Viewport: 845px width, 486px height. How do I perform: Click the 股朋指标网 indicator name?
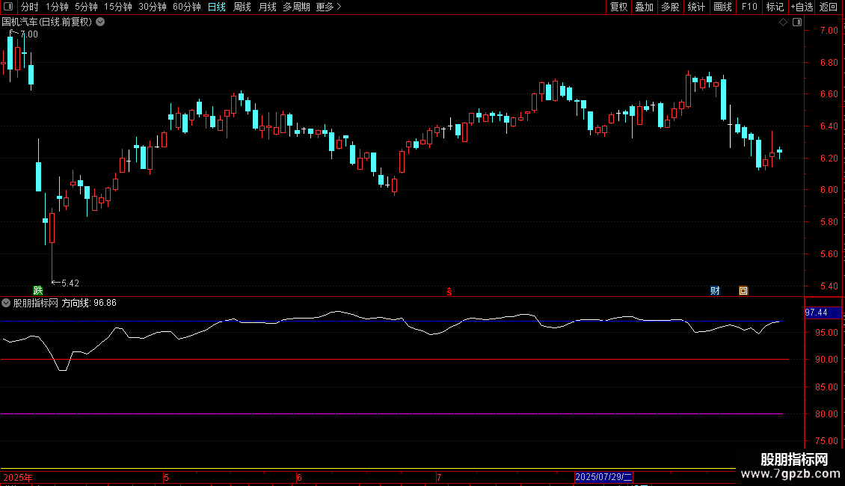click(x=36, y=303)
